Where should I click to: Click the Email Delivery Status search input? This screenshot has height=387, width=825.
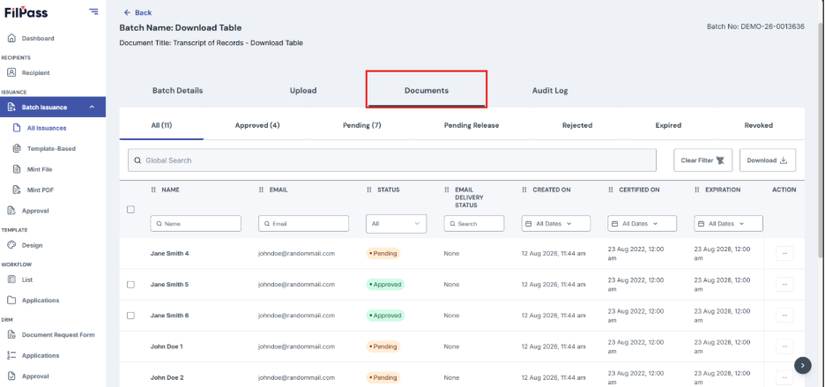[474, 224]
